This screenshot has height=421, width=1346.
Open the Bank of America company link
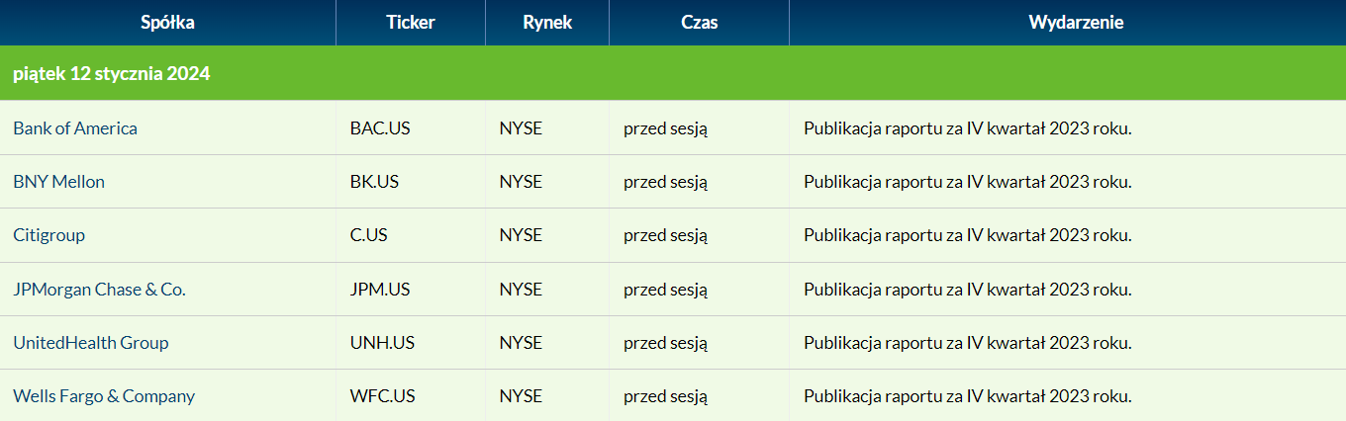click(x=75, y=128)
